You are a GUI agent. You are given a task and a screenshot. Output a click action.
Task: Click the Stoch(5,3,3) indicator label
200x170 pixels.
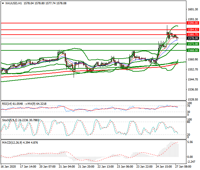pos(10,120)
